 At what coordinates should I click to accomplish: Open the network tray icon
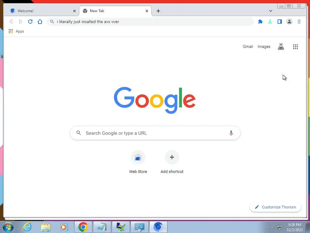[x=279, y=227]
